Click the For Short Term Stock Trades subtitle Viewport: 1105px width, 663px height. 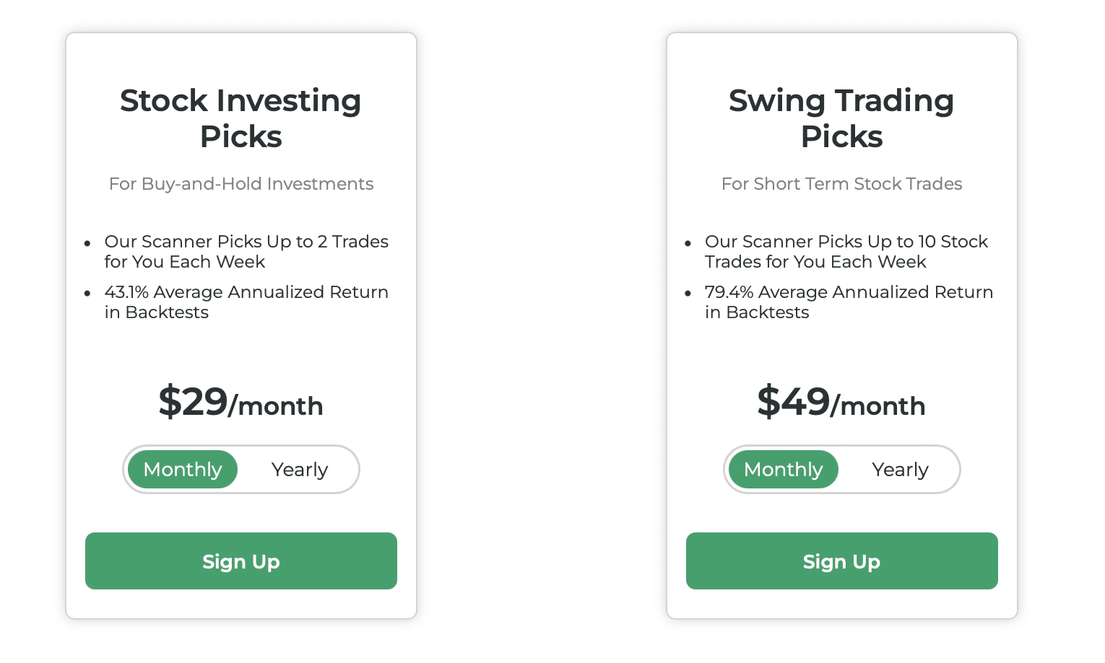tap(842, 184)
